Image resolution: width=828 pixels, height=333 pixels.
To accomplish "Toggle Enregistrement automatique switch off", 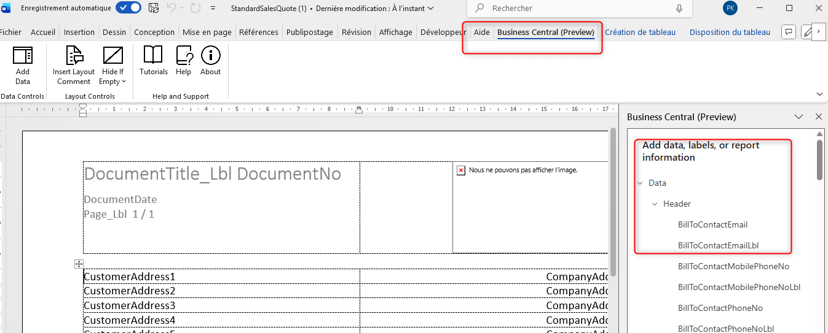I will 128,8.
